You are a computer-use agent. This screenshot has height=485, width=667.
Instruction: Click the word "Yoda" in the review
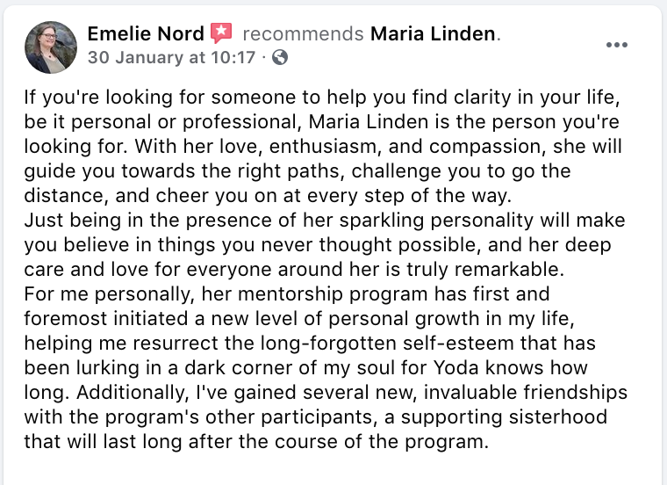pyautogui.click(x=456, y=368)
